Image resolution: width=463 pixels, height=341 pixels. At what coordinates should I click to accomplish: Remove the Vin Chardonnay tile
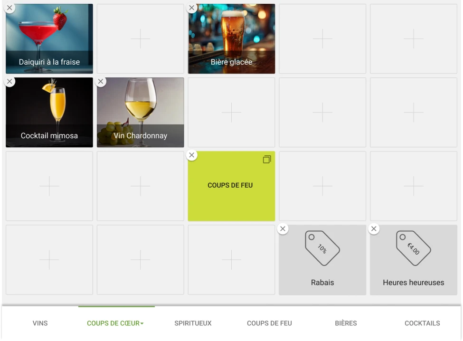101,82
